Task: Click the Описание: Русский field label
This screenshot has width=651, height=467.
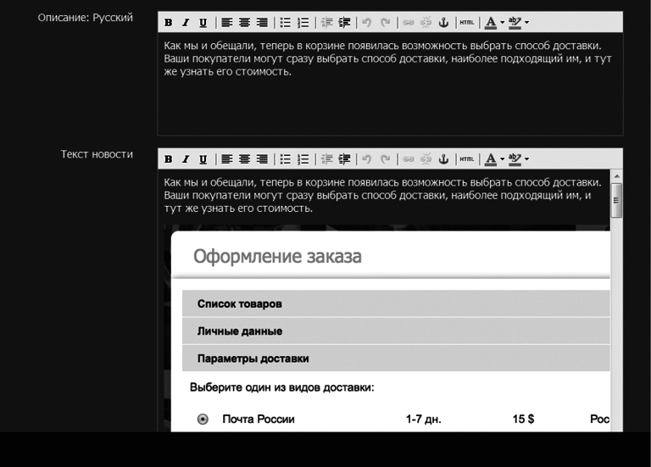Action: tap(85, 18)
